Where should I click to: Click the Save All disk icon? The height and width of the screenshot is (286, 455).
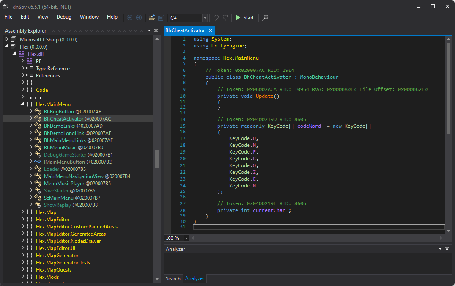point(161,18)
